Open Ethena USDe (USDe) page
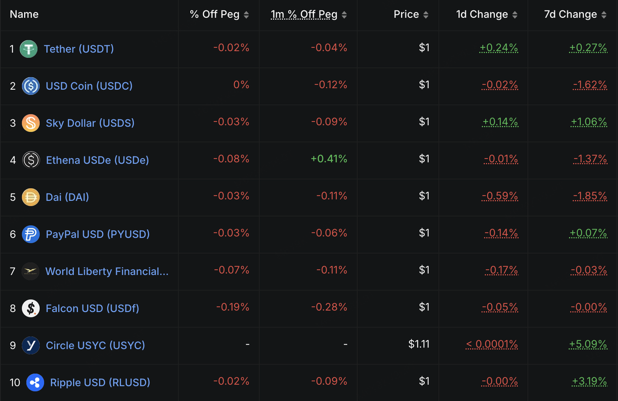This screenshot has height=401, width=618. 97,160
